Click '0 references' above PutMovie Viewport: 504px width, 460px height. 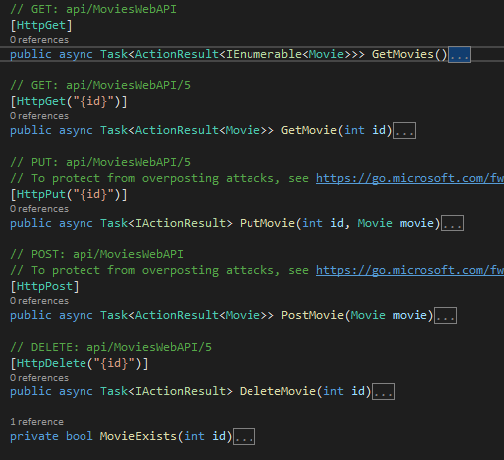point(39,209)
